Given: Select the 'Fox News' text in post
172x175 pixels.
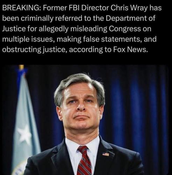Looking at the screenshot, I should point(130,50).
